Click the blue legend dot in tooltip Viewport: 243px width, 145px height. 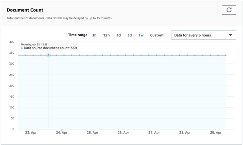click(22, 48)
